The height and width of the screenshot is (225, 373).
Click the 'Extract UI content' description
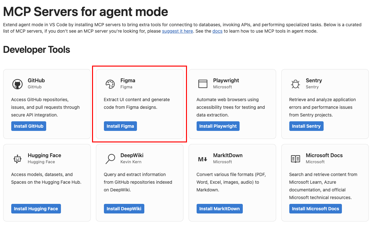coord(137,103)
